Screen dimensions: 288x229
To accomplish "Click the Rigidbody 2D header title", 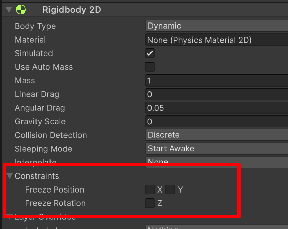I will [x=72, y=10].
